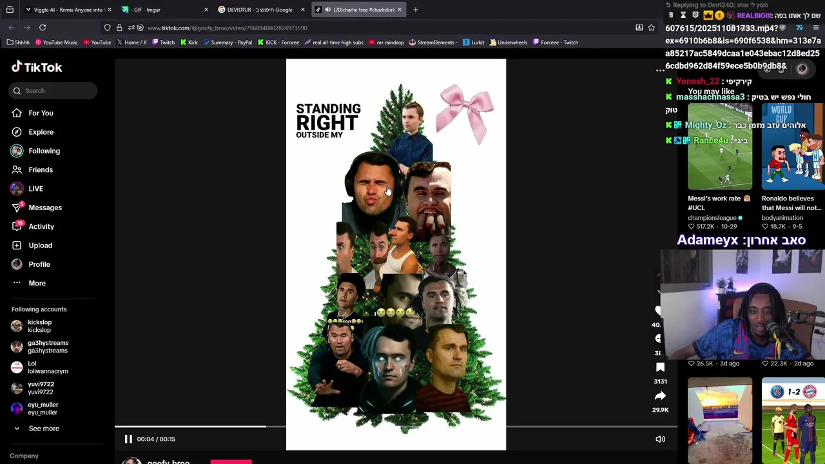Click the TikTok URL address bar
Image resolution: width=825 pixels, height=464 pixels.
[387, 28]
